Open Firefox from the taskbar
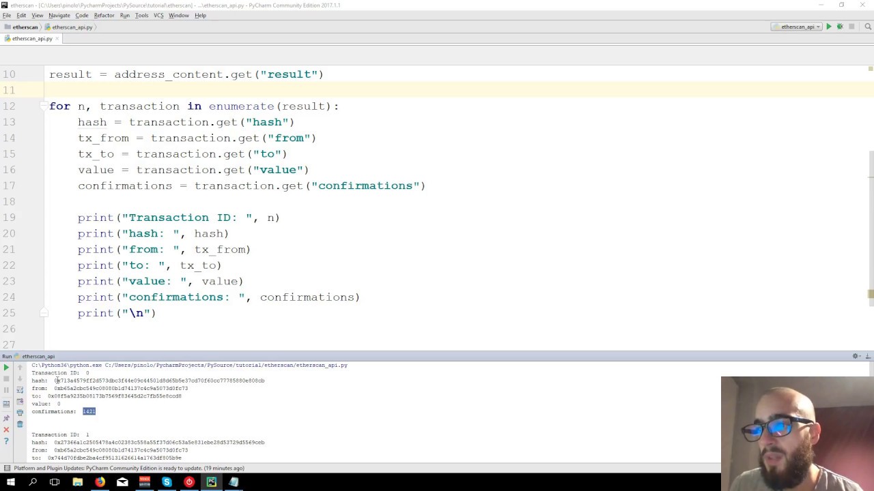The width and height of the screenshot is (874, 491). point(100,482)
